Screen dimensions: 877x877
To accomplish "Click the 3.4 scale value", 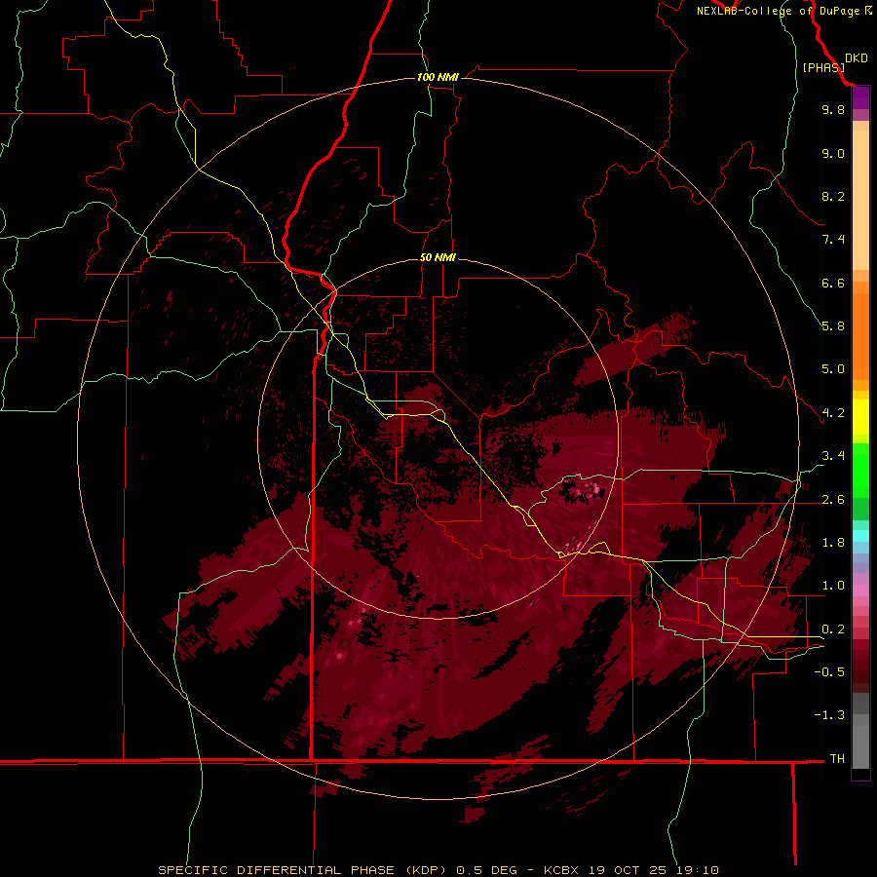I will [x=833, y=456].
